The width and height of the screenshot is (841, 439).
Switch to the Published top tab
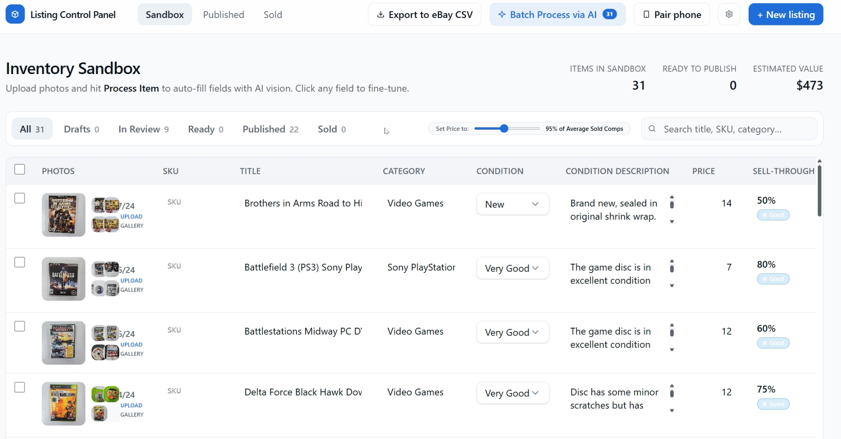click(x=223, y=14)
